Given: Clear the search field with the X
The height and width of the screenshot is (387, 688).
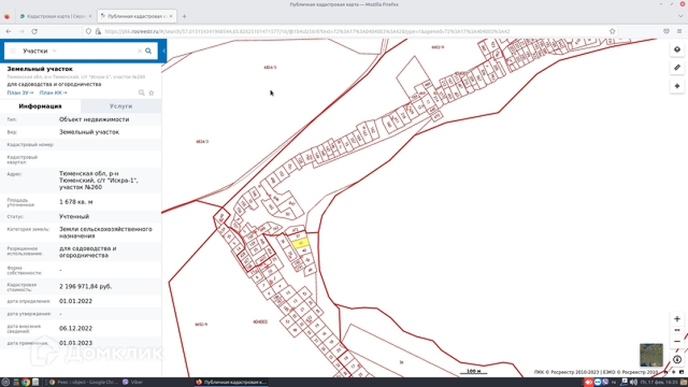Looking at the screenshot, I should pos(138,51).
